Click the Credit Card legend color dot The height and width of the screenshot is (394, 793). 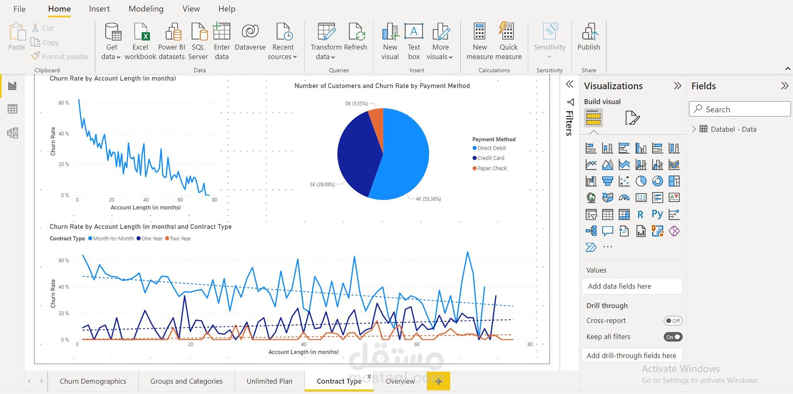tap(475, 158)
